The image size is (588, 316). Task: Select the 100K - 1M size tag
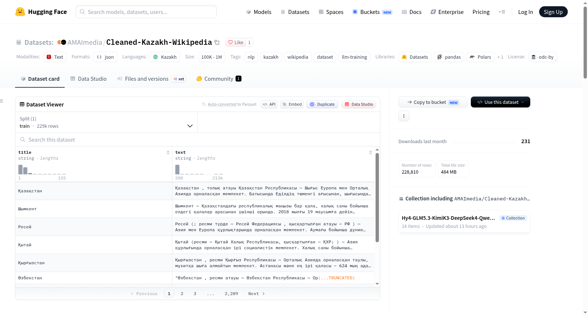(x=212, y=57)
